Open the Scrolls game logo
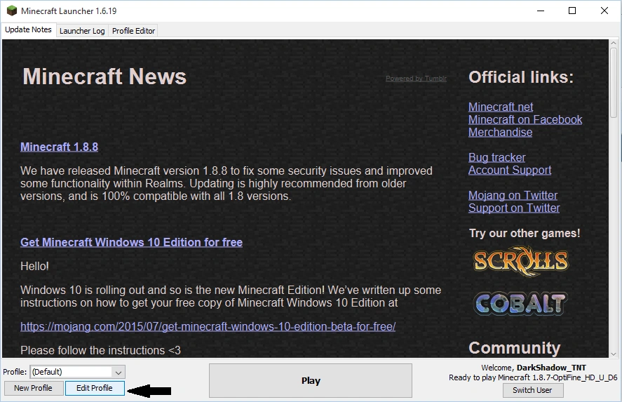 pos(521,261)
